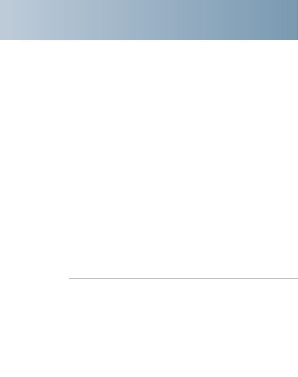Click the left starting end of divider line
Image resolution: width=298 pixels, height=377 pixels.
(70, 278)
